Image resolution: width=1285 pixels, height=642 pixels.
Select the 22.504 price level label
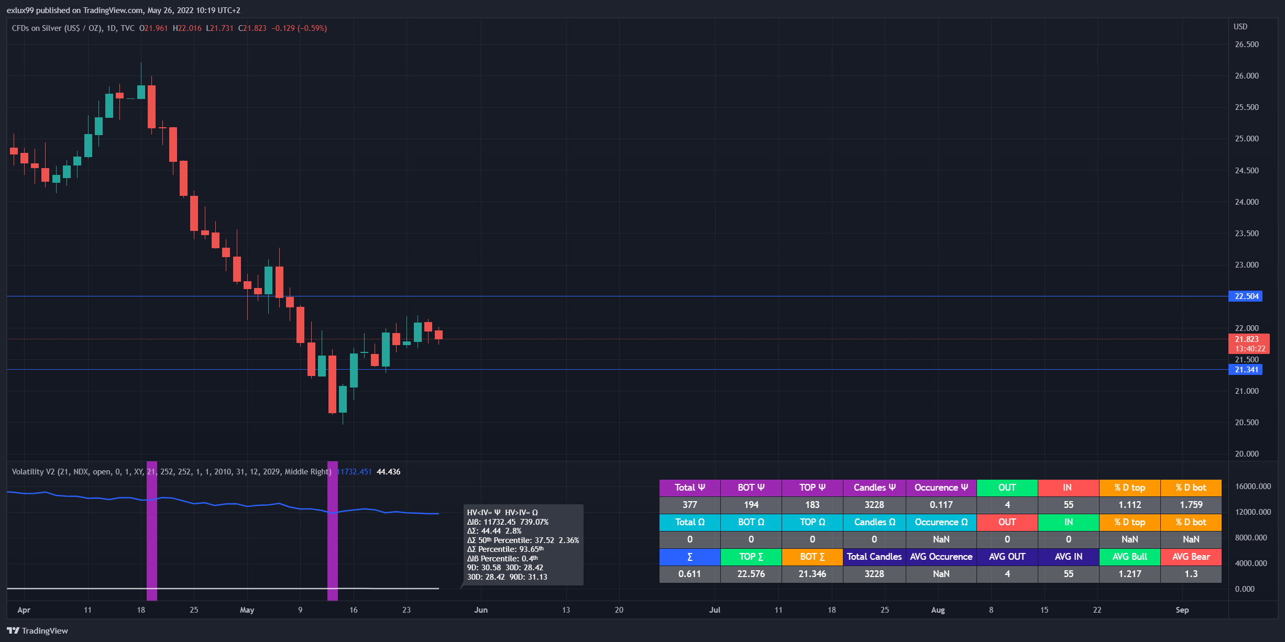point(1245,296)
